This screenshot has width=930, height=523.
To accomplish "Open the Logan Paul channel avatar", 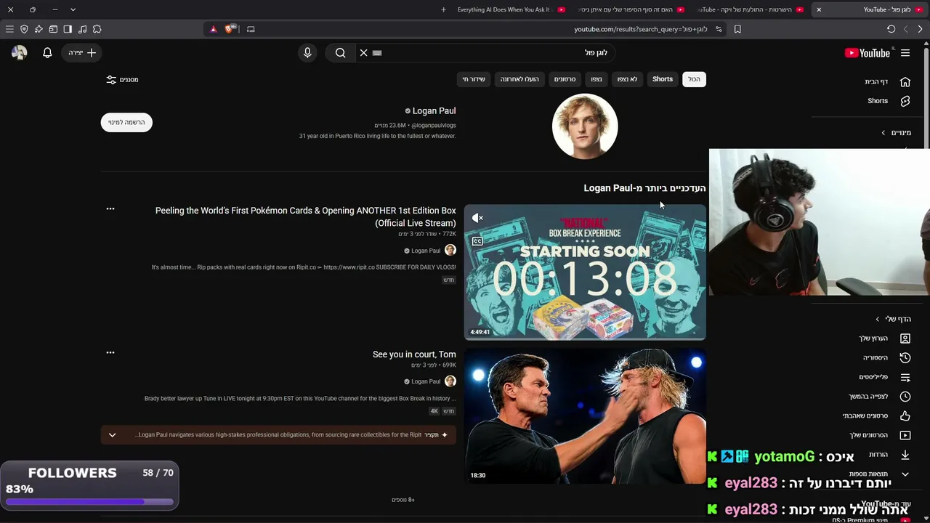I will click(585, 126).
